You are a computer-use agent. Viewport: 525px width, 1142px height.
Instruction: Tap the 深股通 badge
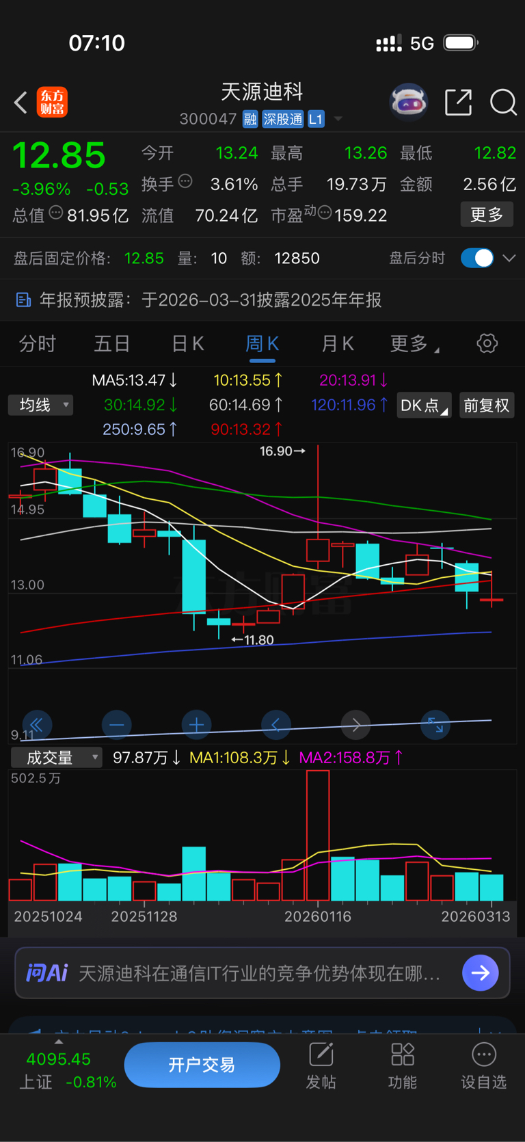[283, 120]
